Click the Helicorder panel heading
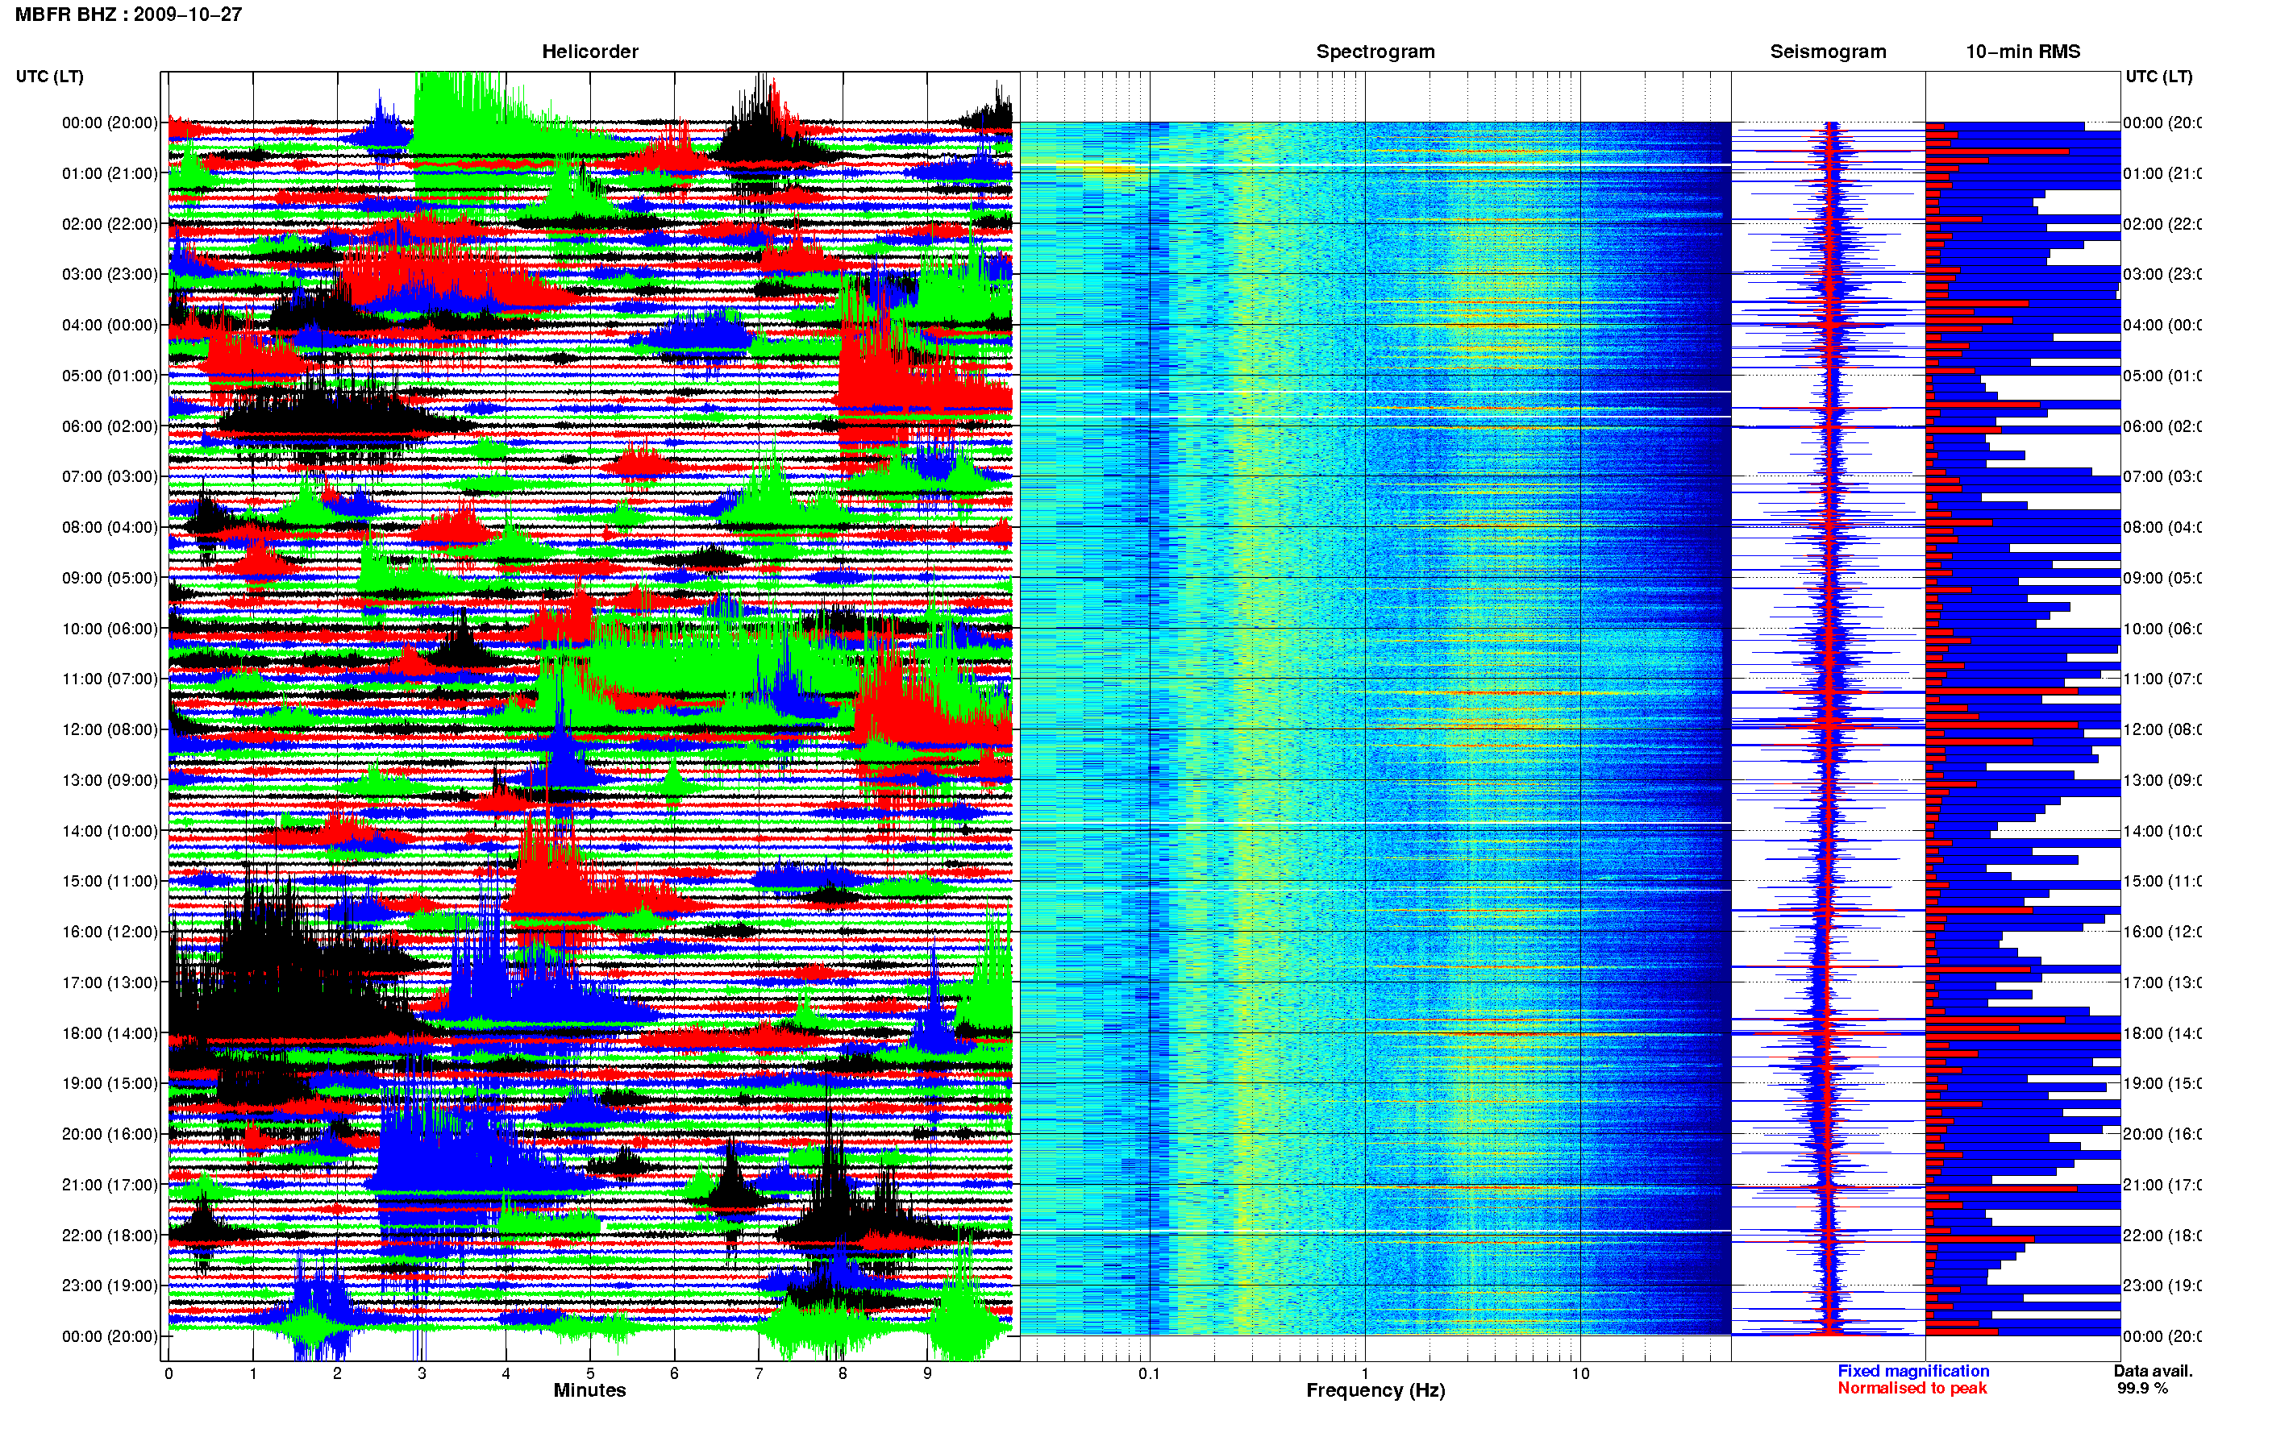The height and width of the screenshot is (1433, 2293). click(x=589, y=52)
